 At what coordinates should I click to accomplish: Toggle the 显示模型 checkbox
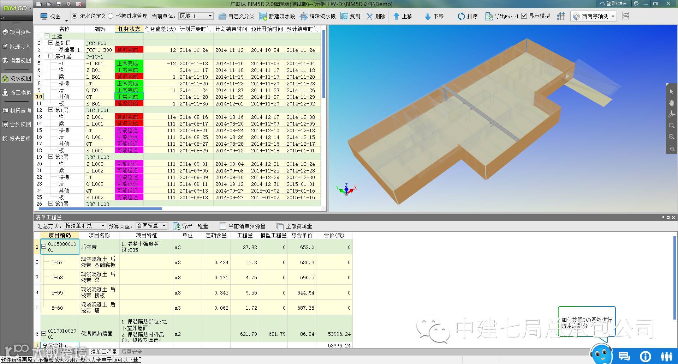coord(524,16)
